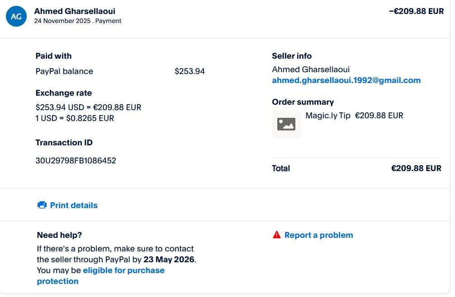Click the red warning triangle icon
455x297 pixels.
tap(277, 235)
